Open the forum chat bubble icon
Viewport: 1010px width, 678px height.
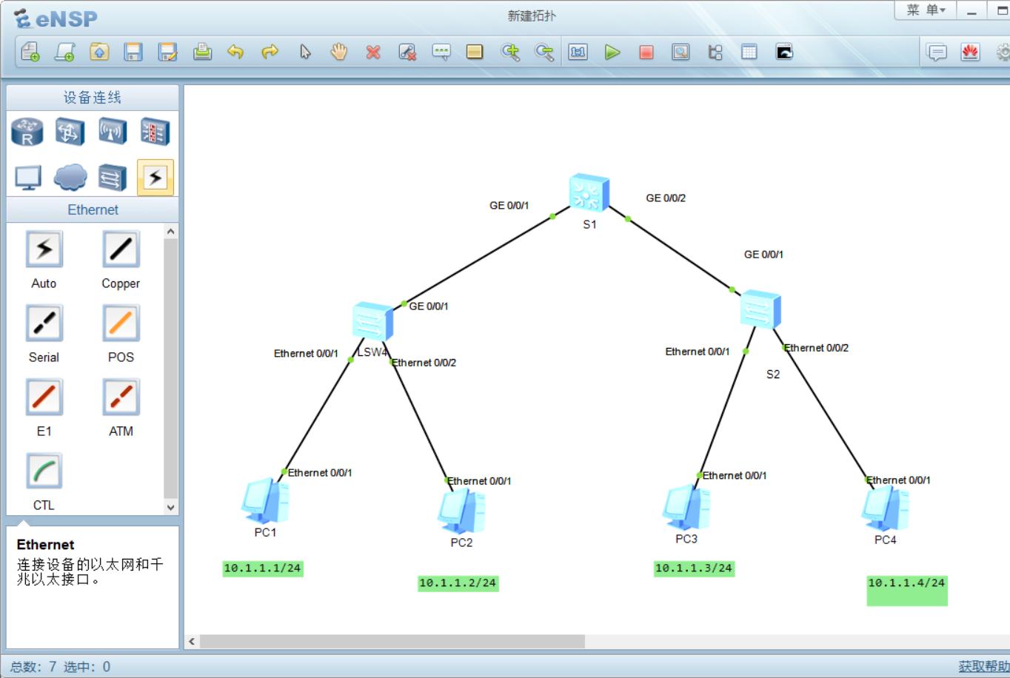click(x=937, y=52)
